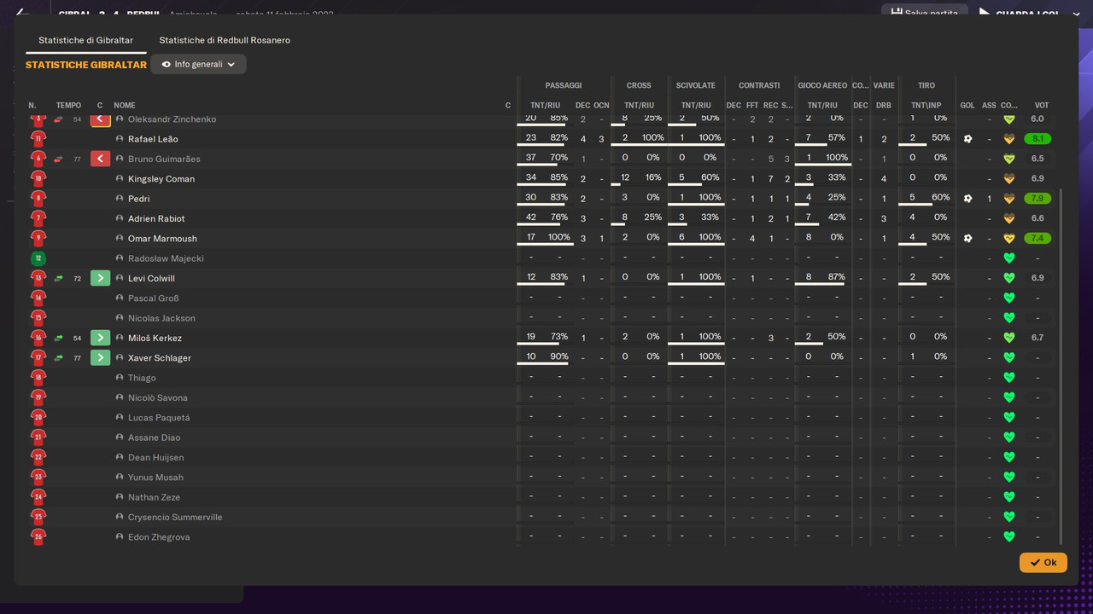Viewport: 1093px width, 614px height.
Task: Click the number 18 shirt icon for Thiago
Action: click(38, 378)
